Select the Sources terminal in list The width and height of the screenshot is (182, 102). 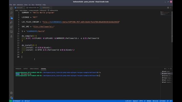166,76
